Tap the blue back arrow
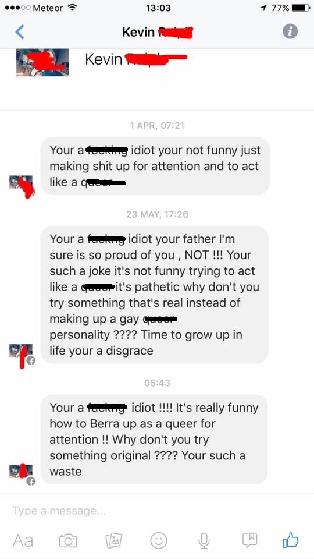Screen dimensions: 314x559 (20, 32)
